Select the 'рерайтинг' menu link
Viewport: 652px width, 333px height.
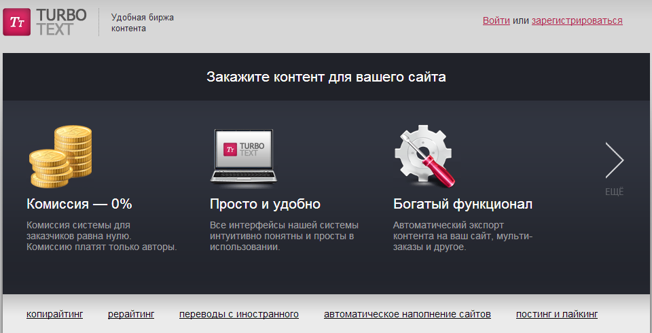point(131,314)
